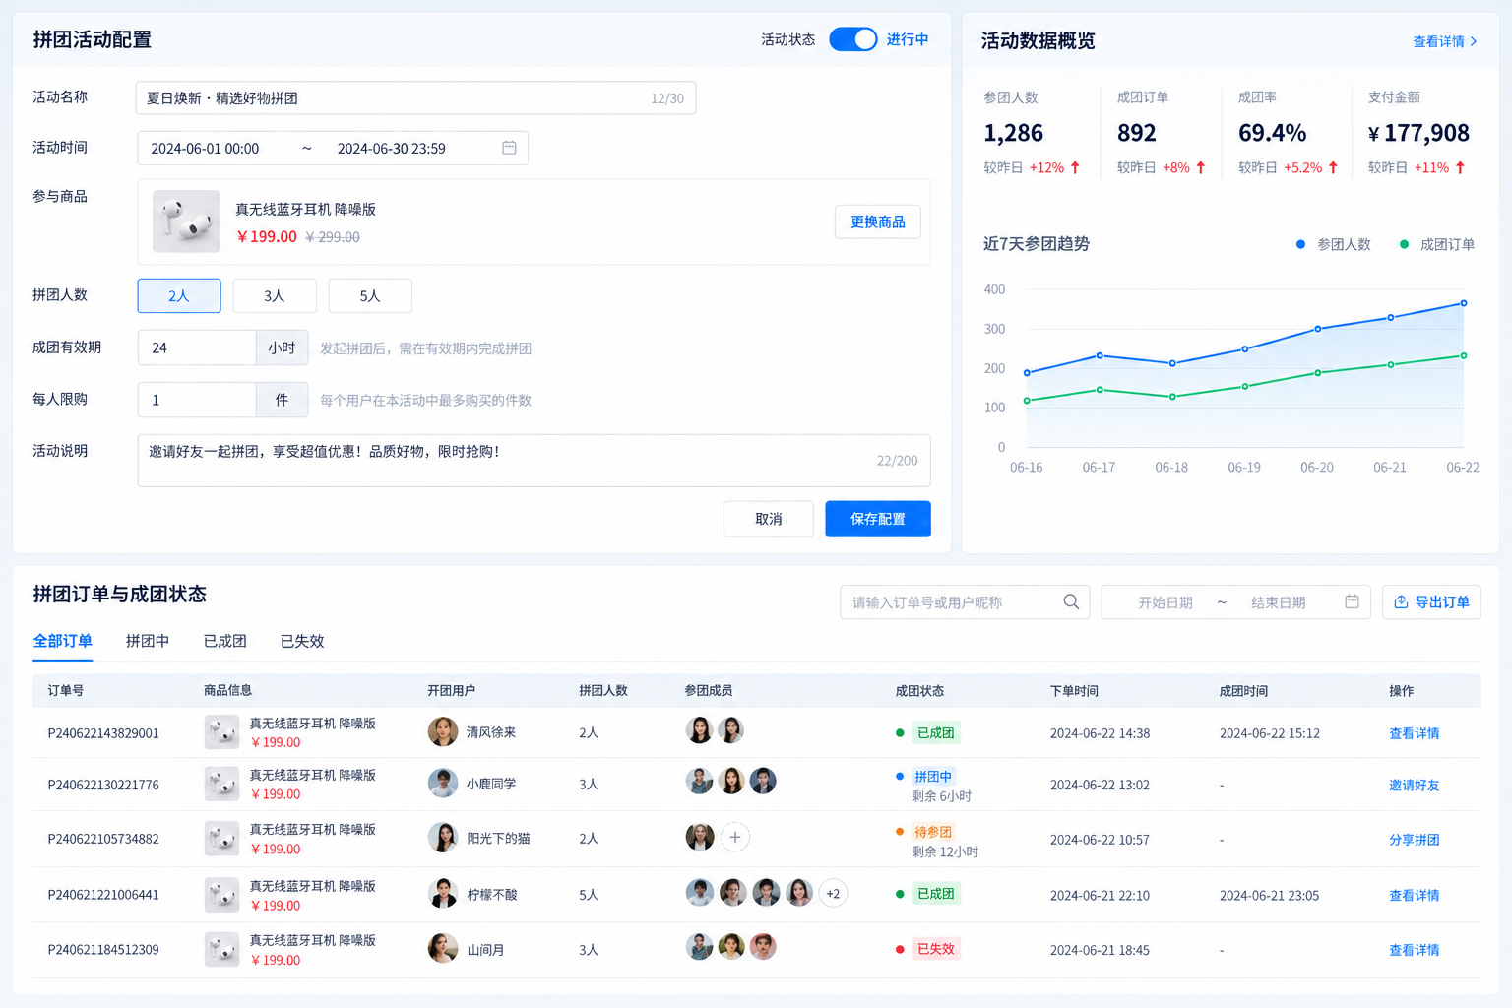
Task: Click product thumbnail in order P240622143829001
Action: click(x=221, y=732)
